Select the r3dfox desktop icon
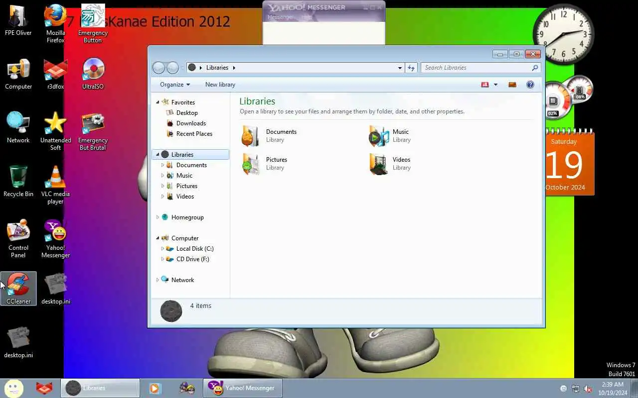This screenshot has height=398, width=638. coord(55,75)
